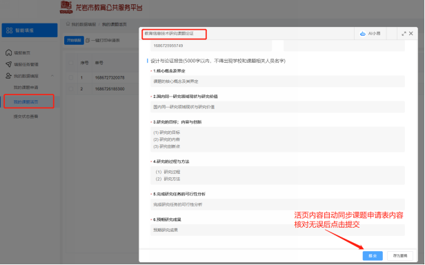Open 填报任务管理 menu item
This screenshot has height=265, width=425.
pyautogui.click(x=26, y=65)
